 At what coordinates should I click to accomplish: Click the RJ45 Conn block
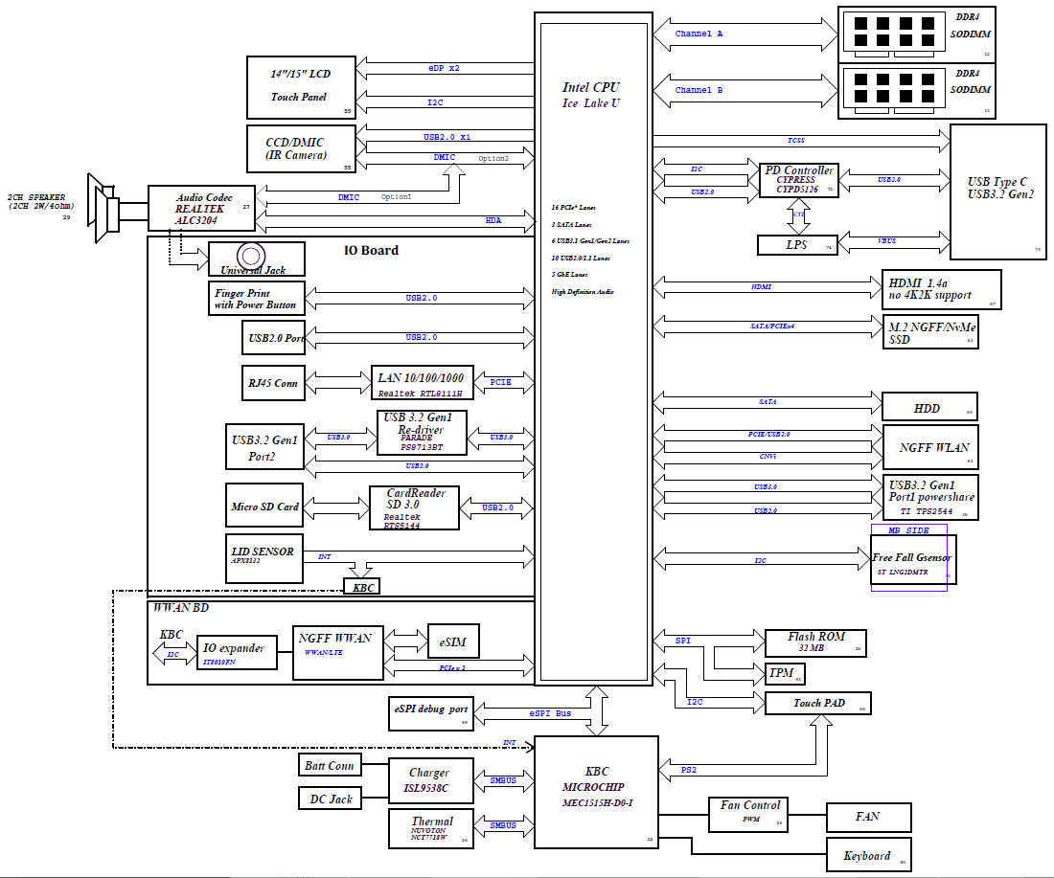coord(274,383)
